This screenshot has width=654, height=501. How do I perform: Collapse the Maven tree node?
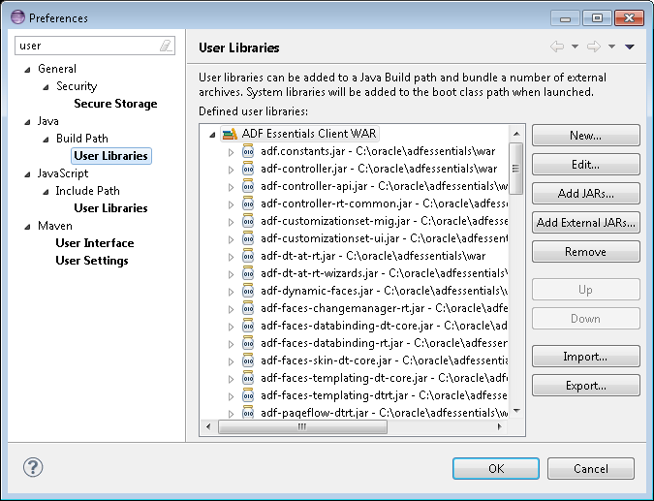coord(27,227)
